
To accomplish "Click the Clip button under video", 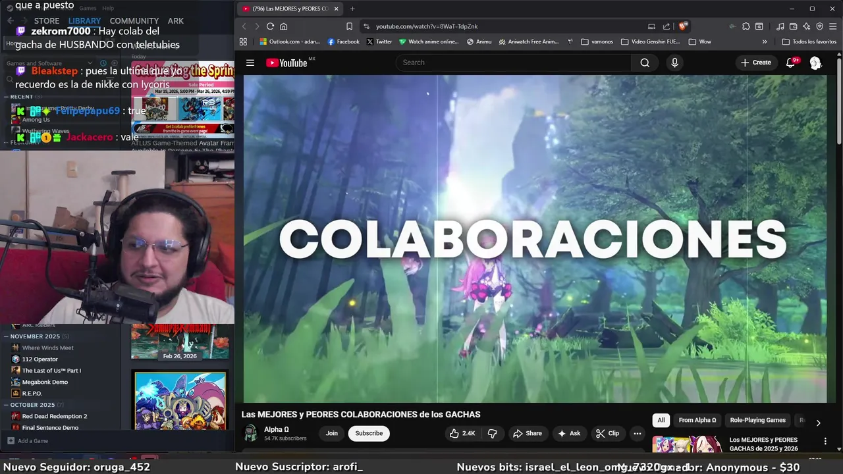I will coord(607,433).
